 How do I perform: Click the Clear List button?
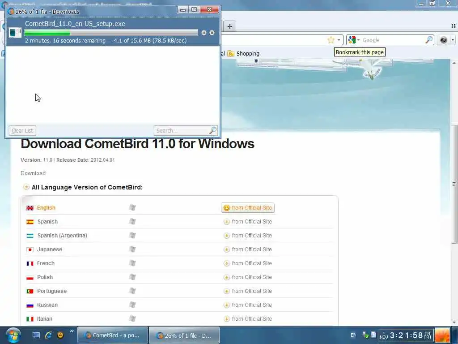click(22, 130)
